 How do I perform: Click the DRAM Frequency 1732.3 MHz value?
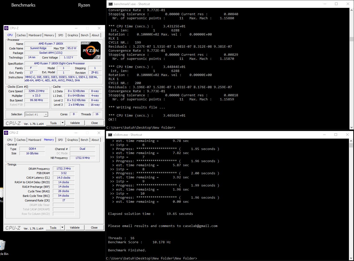tap(64, 169)
